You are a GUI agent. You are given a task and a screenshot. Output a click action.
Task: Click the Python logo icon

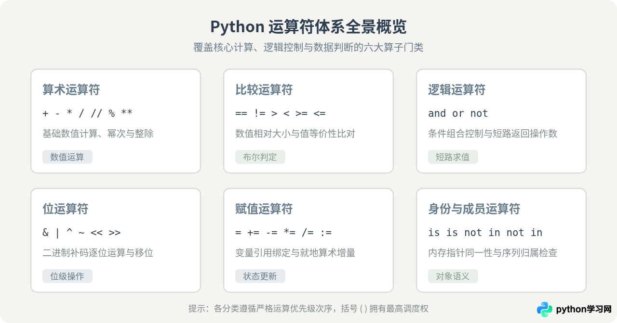545,310
